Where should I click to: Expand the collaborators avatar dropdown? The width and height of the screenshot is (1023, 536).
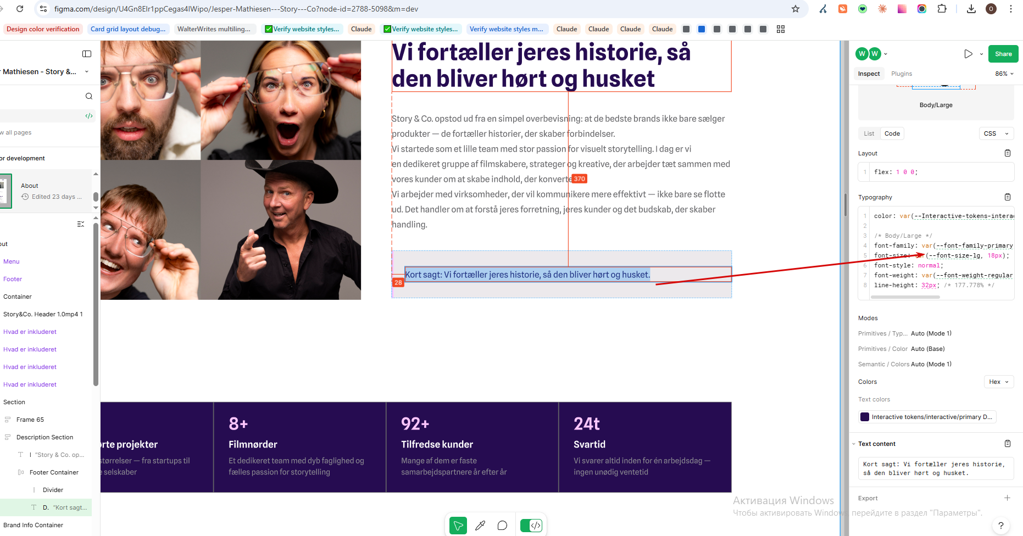click(x=886, y=54)
